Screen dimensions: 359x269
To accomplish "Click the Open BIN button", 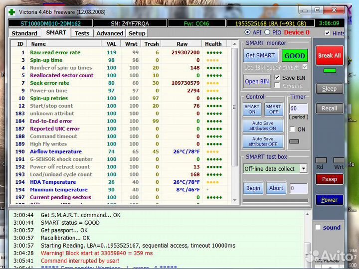I will coord(257,81).
